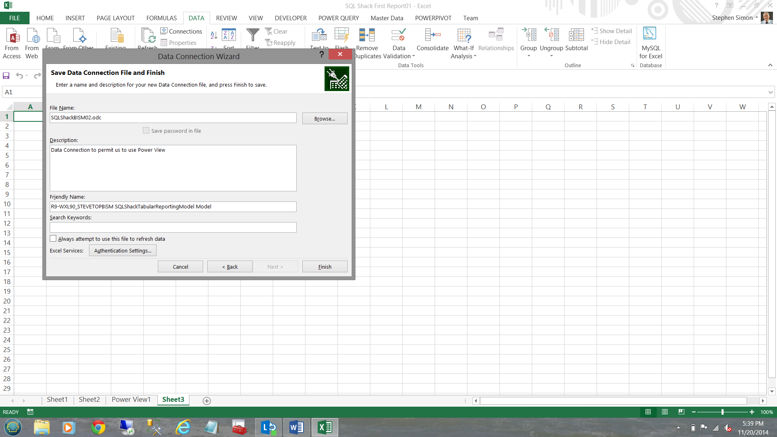Enable always attempt to use this file checkbox
777x437 pixels.
53,239
